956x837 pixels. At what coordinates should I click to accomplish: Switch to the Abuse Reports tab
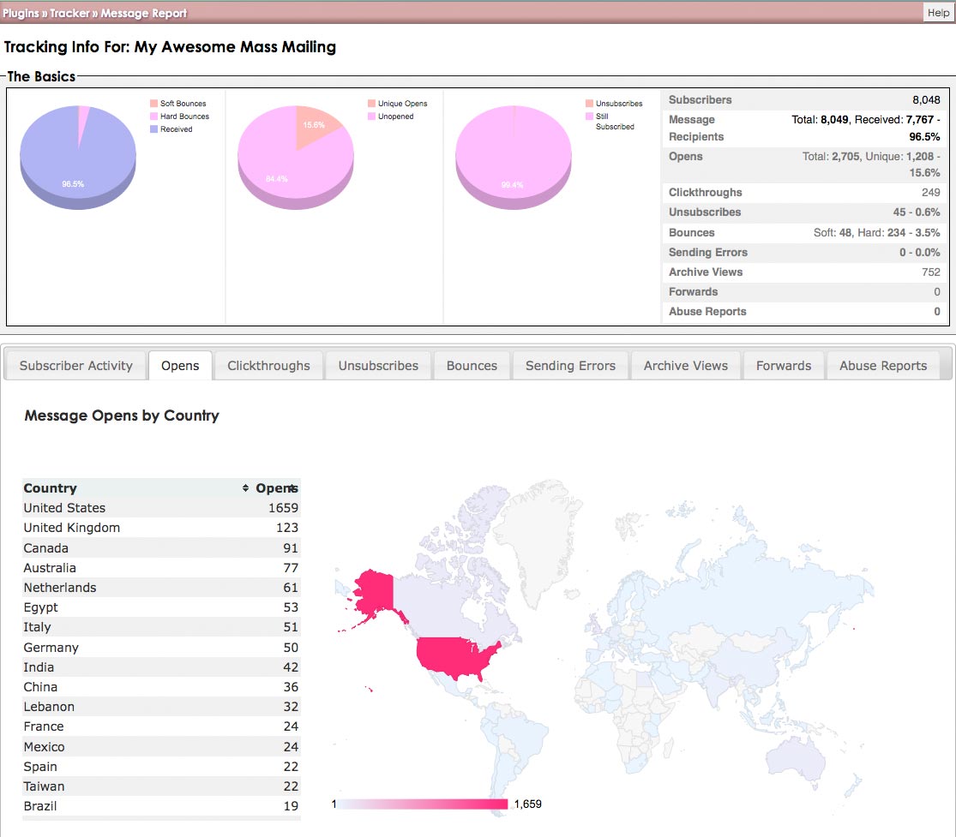tap(882, 366)
